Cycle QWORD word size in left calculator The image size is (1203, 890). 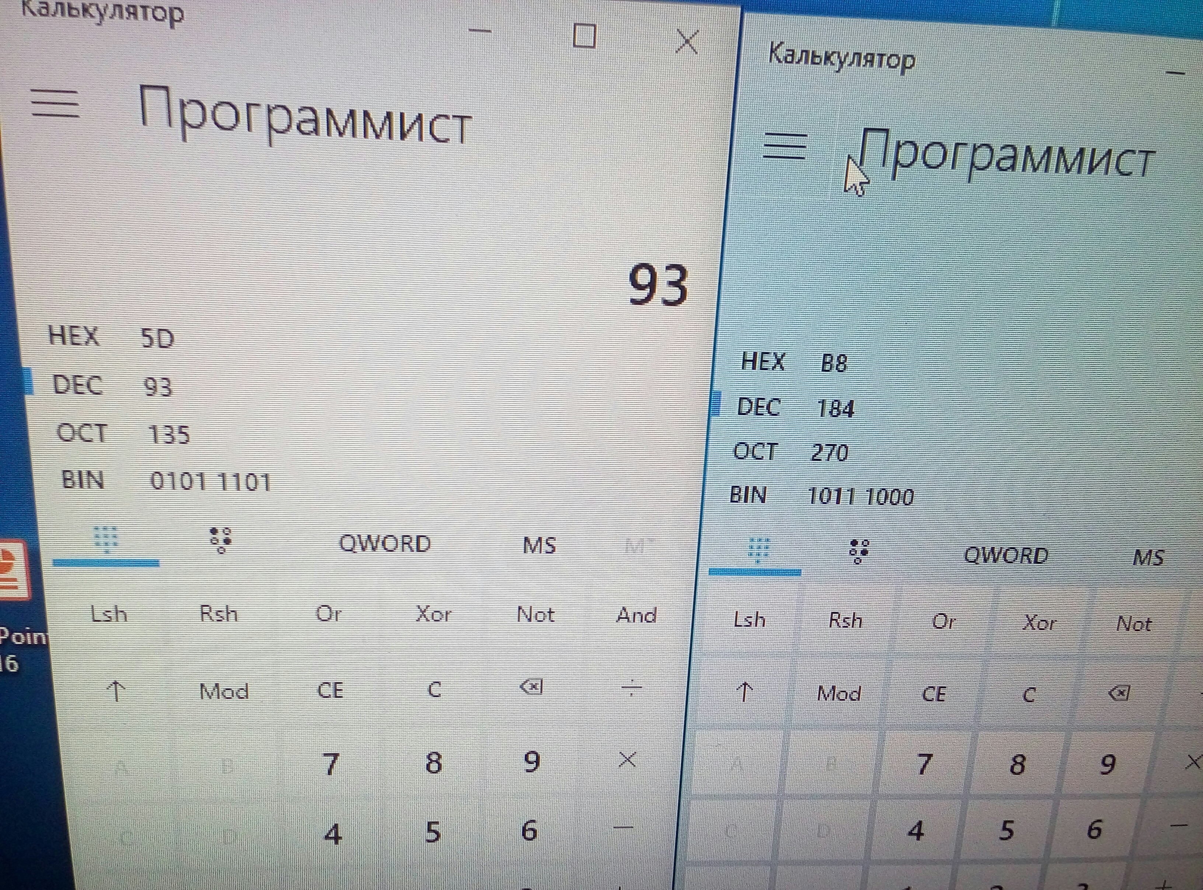(x=384, y=543)
